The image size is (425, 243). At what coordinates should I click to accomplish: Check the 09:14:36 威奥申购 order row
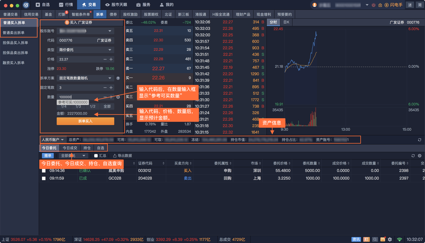point(44,171)
